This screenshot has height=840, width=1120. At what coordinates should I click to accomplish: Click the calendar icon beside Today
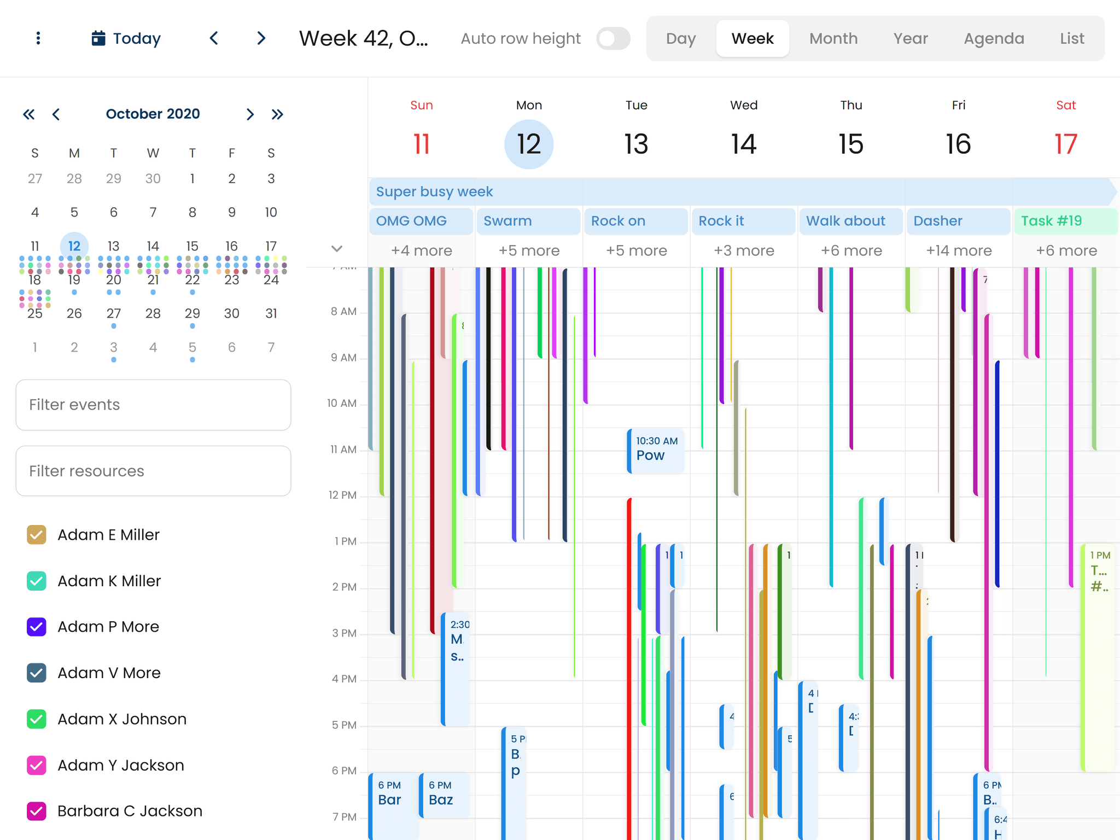click(98, 38)
